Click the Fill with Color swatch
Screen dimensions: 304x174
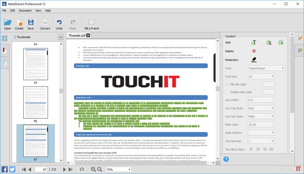pyautogui.click(x=269, y=84)
